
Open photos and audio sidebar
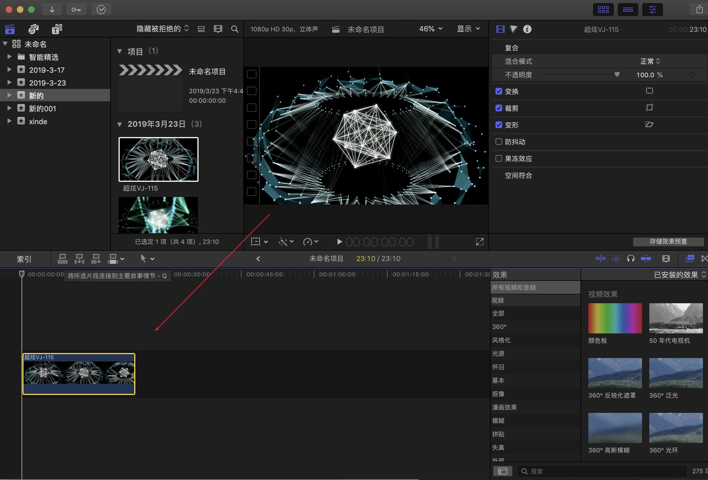(x=33, y=29)
